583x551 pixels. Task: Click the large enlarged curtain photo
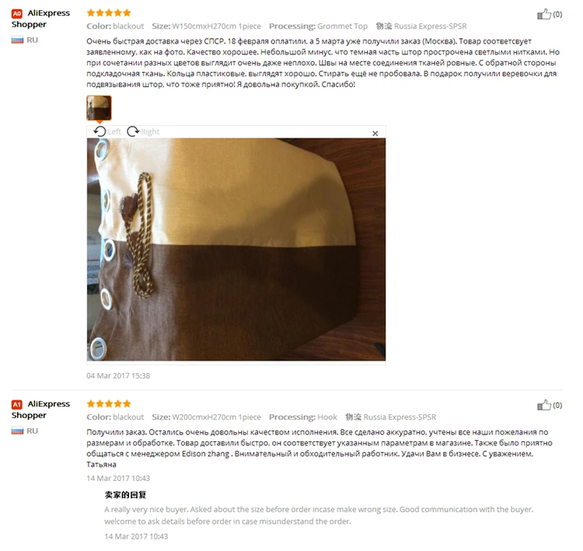click(236, 249)
